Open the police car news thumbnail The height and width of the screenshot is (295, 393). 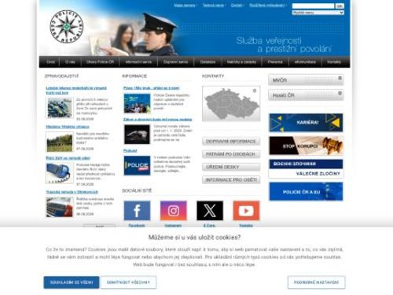[x=60, y=208]
